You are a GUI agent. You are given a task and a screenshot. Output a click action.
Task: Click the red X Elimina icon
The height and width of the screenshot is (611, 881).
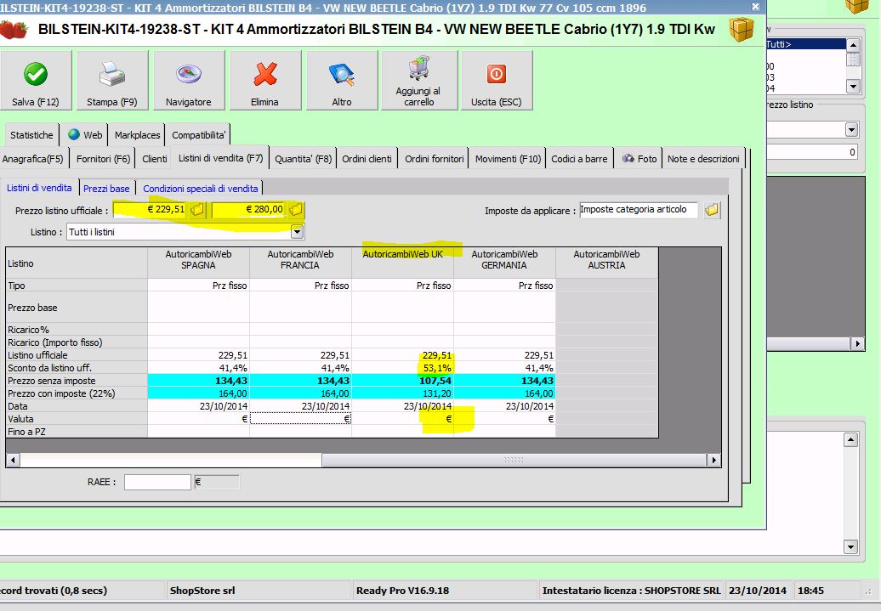(264, 75)
